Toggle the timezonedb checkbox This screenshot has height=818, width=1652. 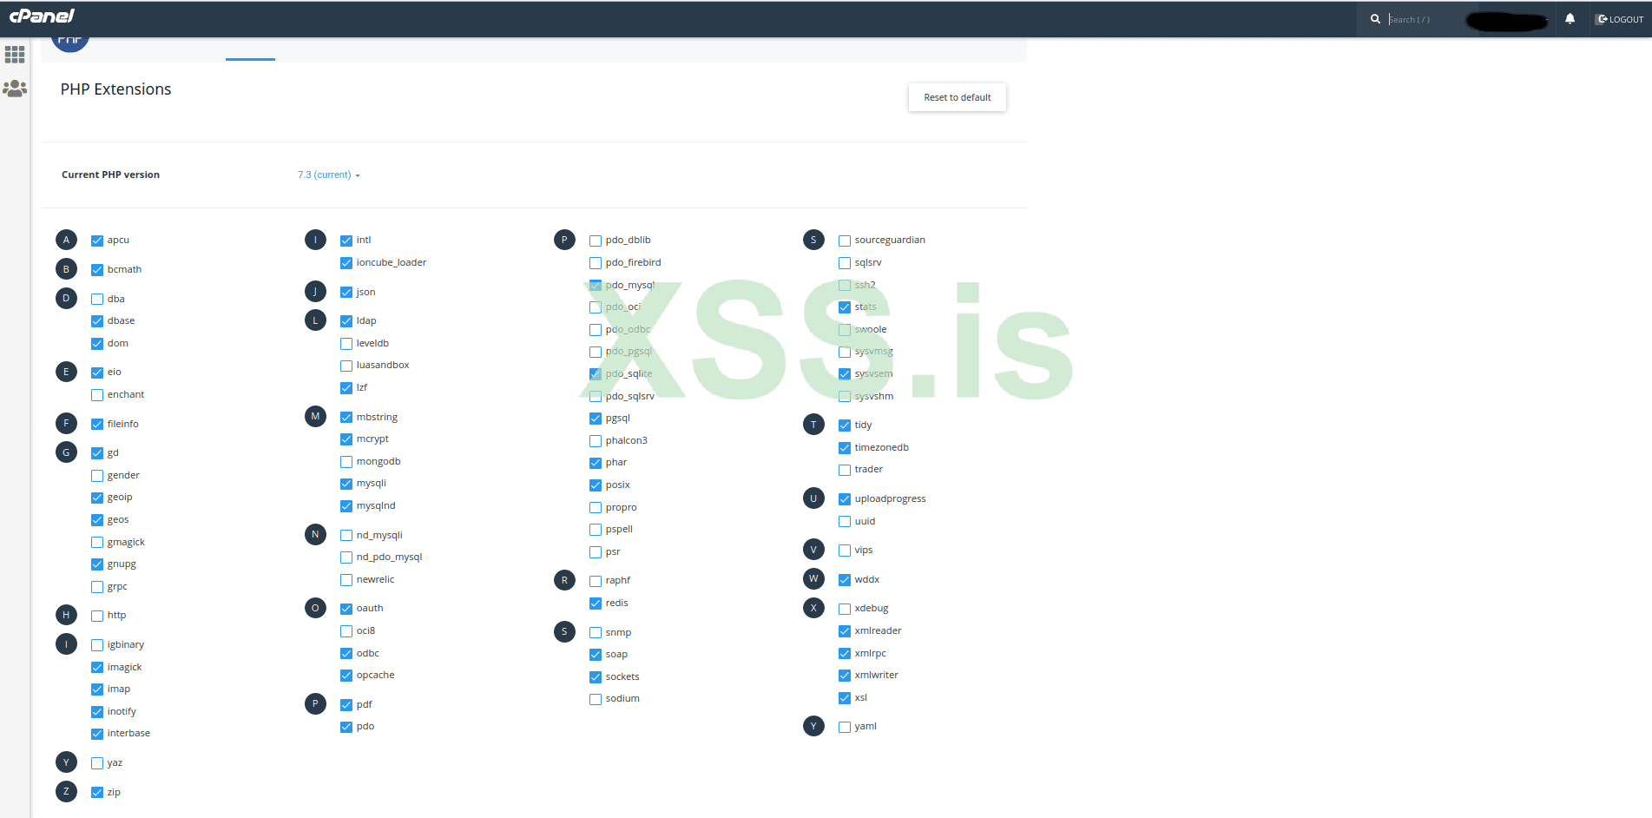click(845, 448)
